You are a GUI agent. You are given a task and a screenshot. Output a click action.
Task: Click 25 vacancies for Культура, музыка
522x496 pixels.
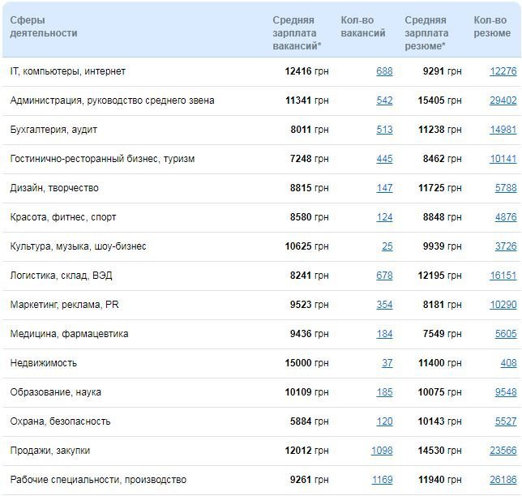[387, 246]
